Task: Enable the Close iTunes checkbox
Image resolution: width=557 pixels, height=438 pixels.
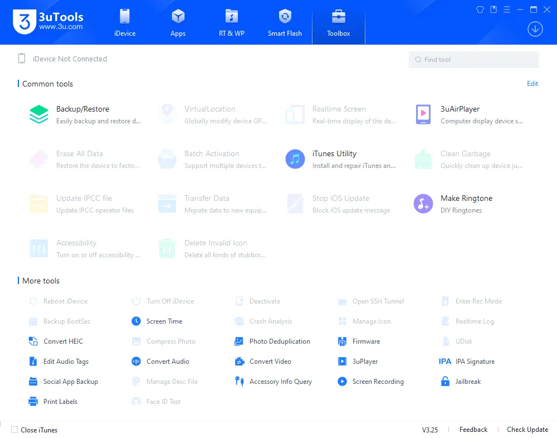Action: click(14, 430)
